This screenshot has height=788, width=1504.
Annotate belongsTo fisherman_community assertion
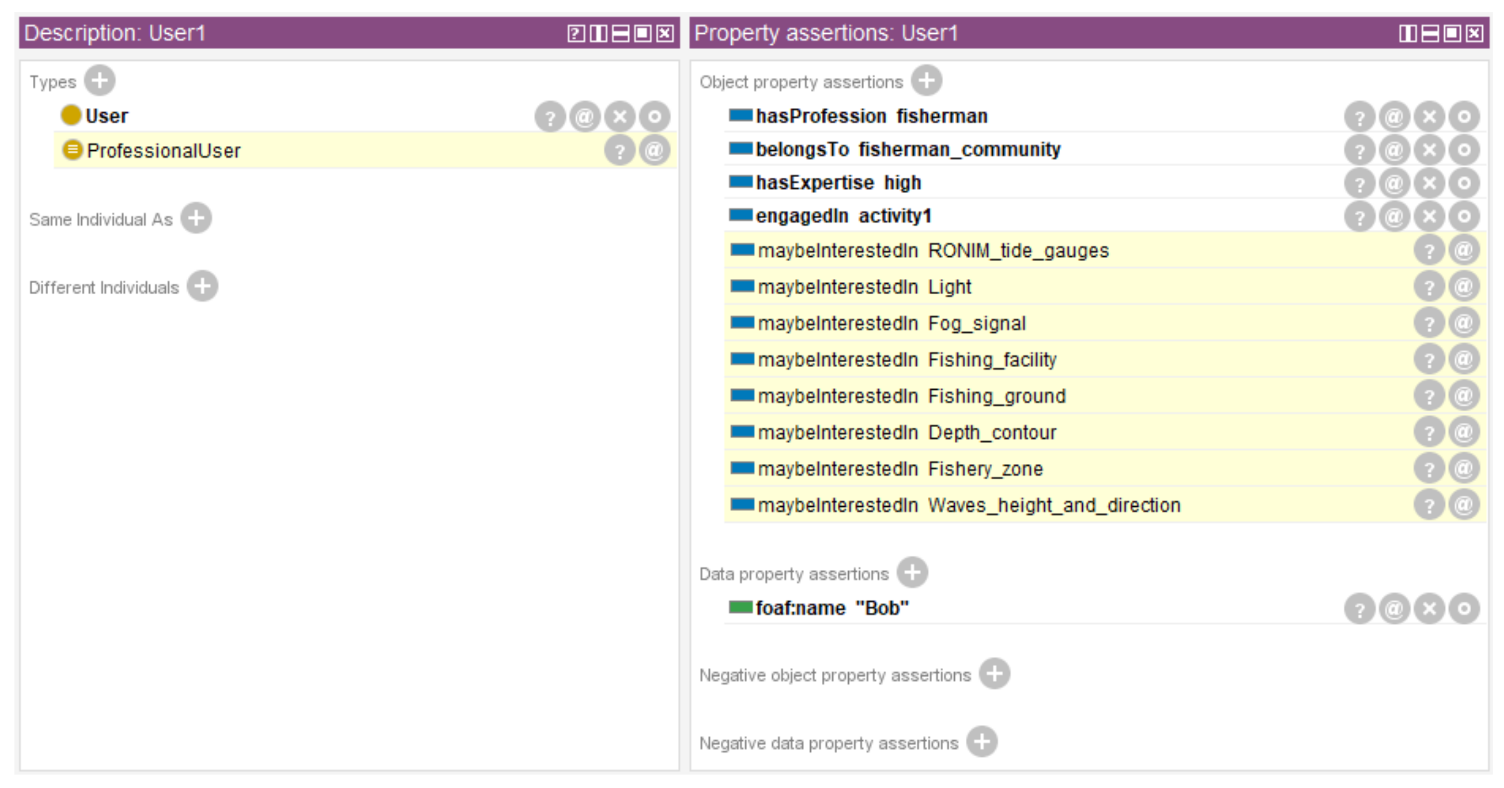(x=1394, y=150)
